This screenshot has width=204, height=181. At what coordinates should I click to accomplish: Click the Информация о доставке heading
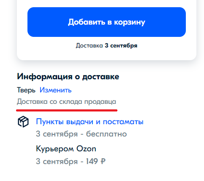68,76
